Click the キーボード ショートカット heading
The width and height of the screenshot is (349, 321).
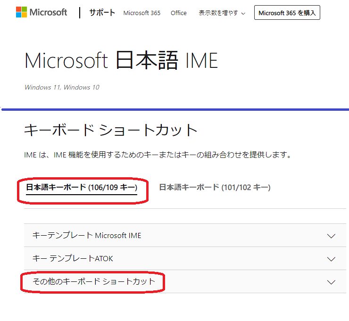(x=111, y=130)
